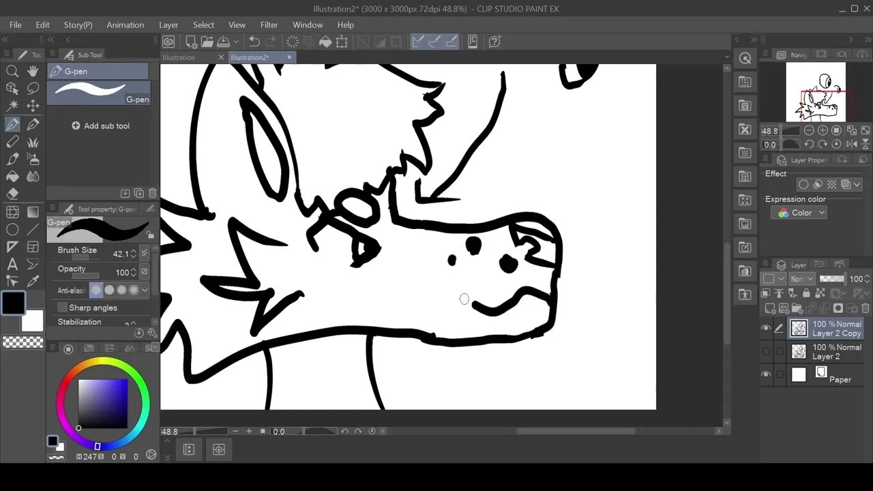Hide the Paper layer eye icon
The height and width of the screenshot is (491, 873).
click(766, 374)
